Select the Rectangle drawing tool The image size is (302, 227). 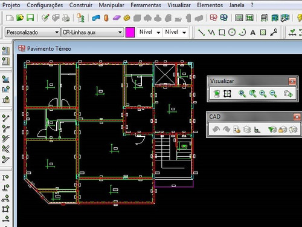pos(222,33)
